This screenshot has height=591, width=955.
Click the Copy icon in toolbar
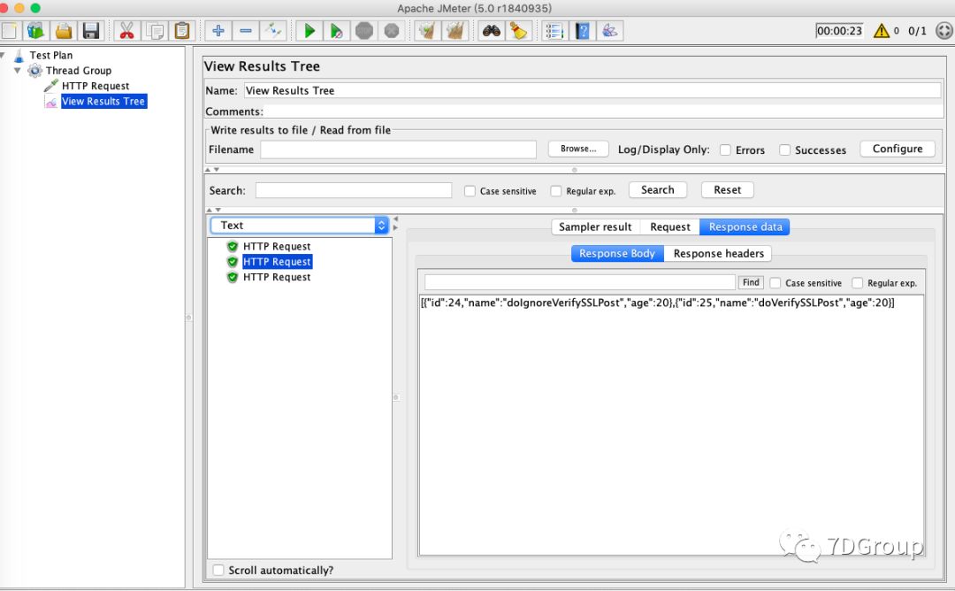[x=155, y=30]
